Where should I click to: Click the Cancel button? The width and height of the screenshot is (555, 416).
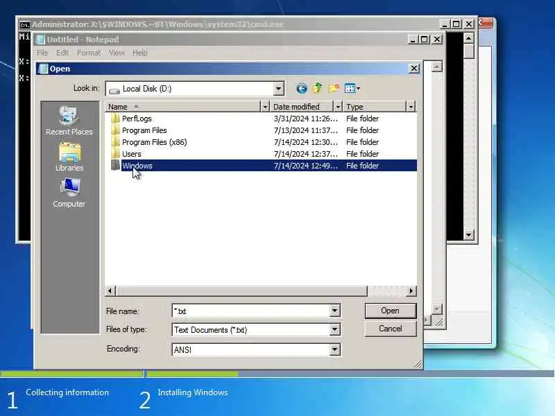pos(391,329)
